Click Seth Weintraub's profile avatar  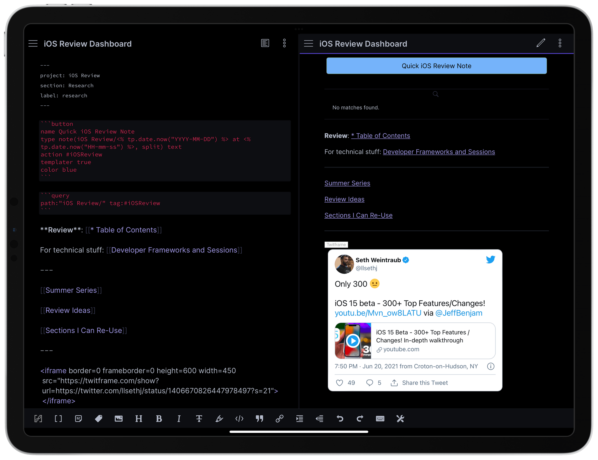344,264
